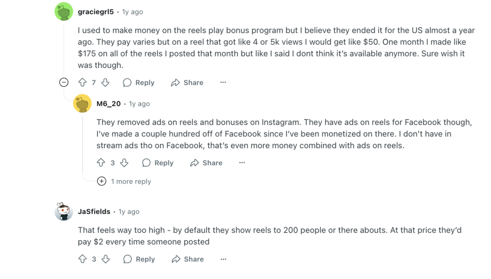Toggle the upvote on M6_20's reply

[101, 163]
